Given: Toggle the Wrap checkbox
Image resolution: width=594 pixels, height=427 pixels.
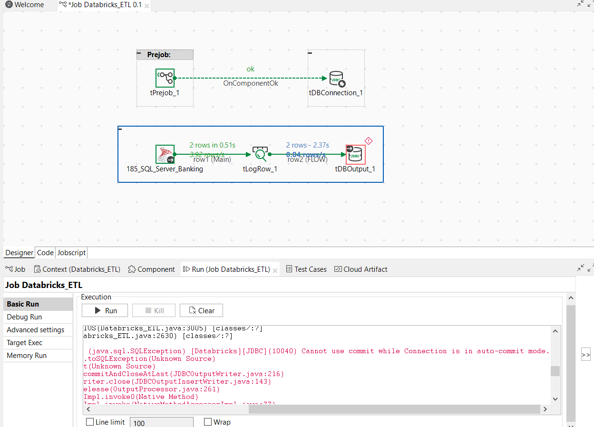Looking at the screenshot, I should click(208, 422).
